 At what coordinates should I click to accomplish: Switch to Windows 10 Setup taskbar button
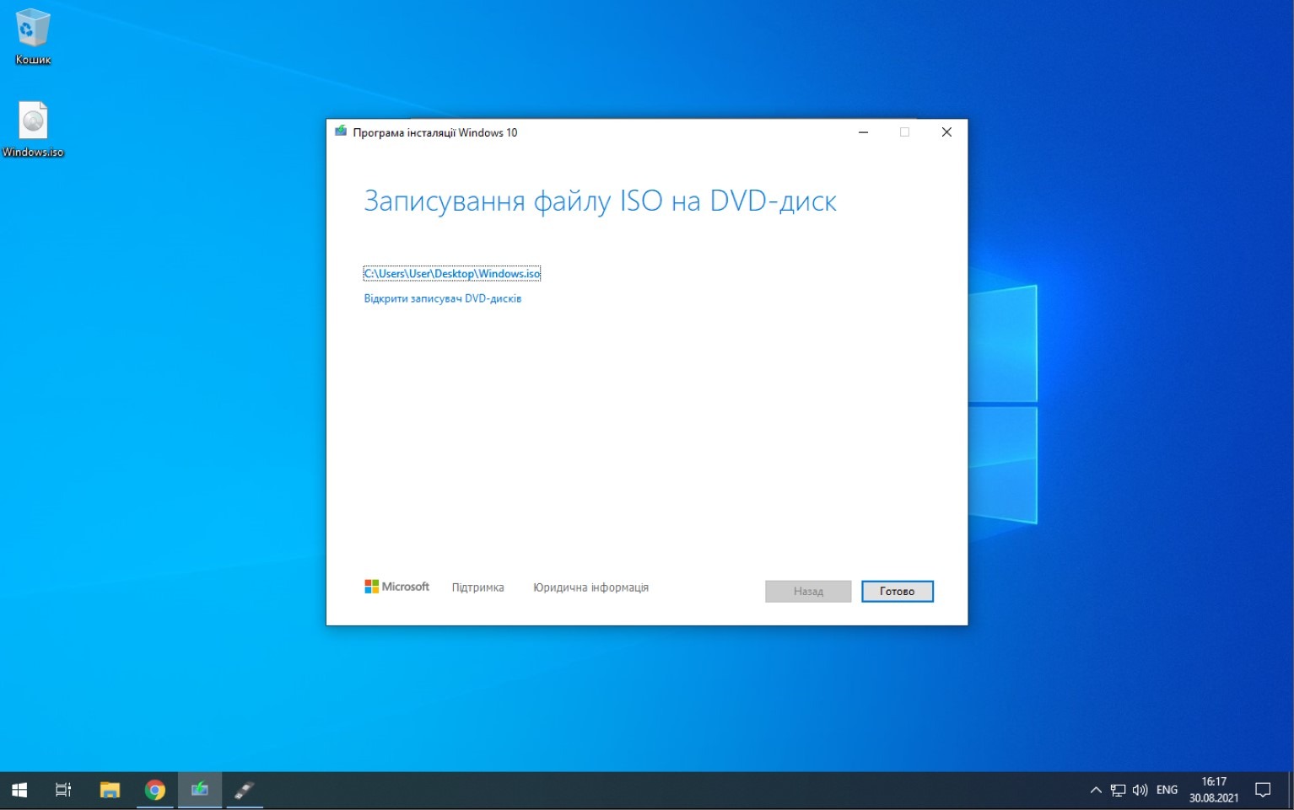[x=200, y=790]
